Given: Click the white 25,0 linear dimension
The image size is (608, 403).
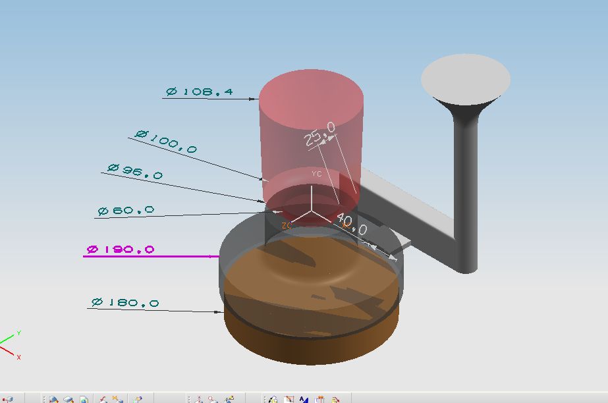Looking at the screenshot, I should pos(319,134).
